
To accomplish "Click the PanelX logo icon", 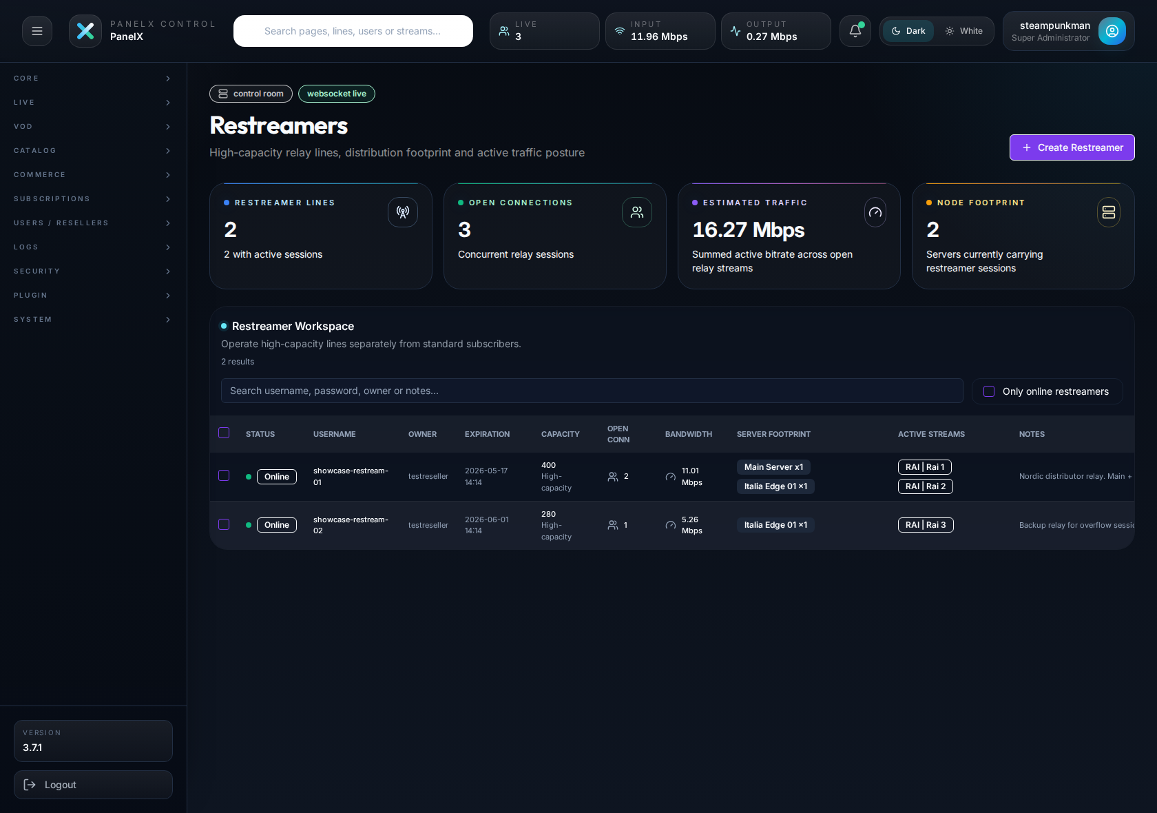I will pos(85,30).
